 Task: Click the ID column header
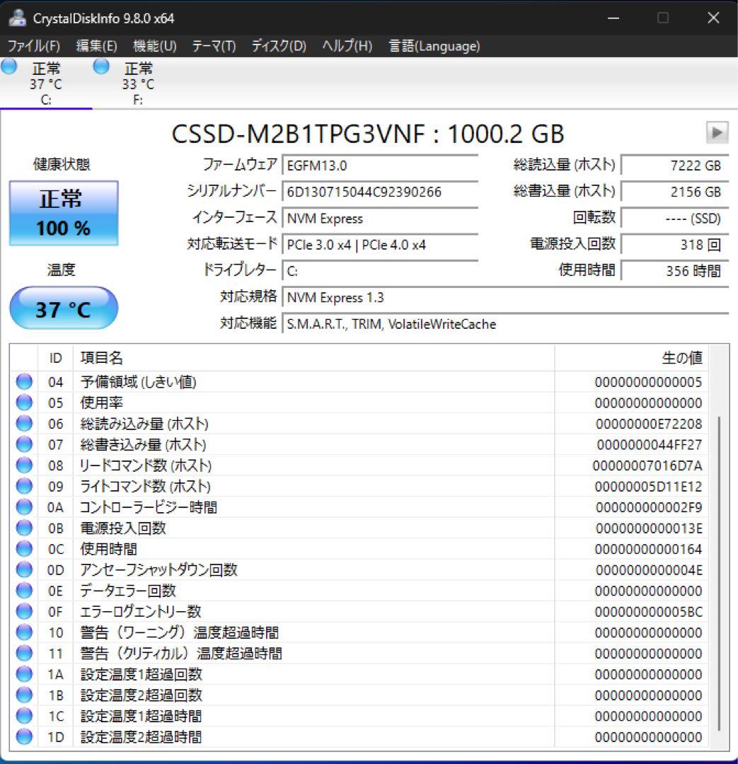point(56,358)
